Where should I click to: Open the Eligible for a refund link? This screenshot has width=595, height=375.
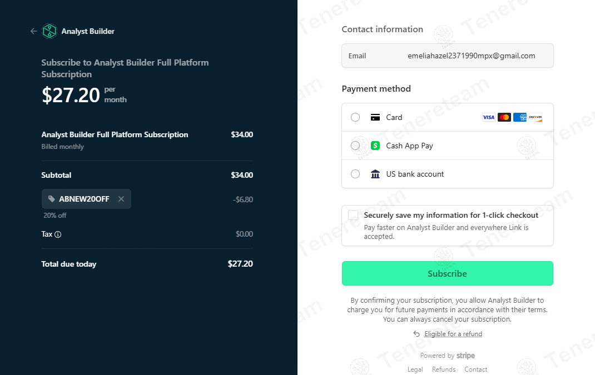(x=453, y=334)
